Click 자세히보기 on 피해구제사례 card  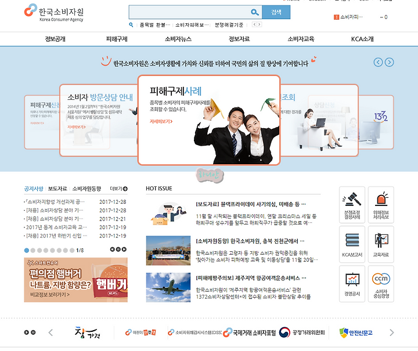point(161,121)
